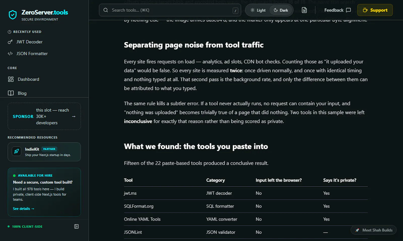This screenshot has height=241, width=403.
Task: Click the 'SQL formatter' category cell
Action: [220, 206]
